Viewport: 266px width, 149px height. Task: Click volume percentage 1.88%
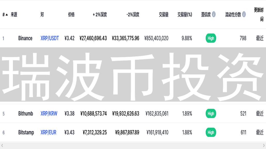187,132
